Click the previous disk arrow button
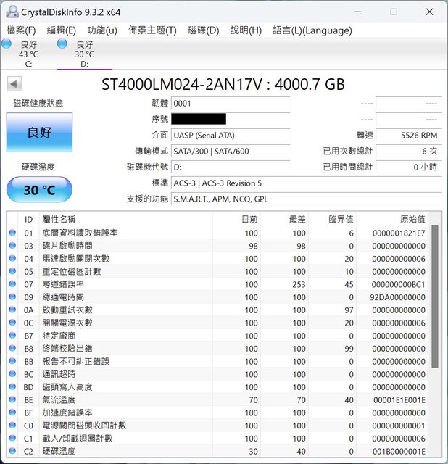The height and width of the screenshot is (464, 448). coord(14,84)
